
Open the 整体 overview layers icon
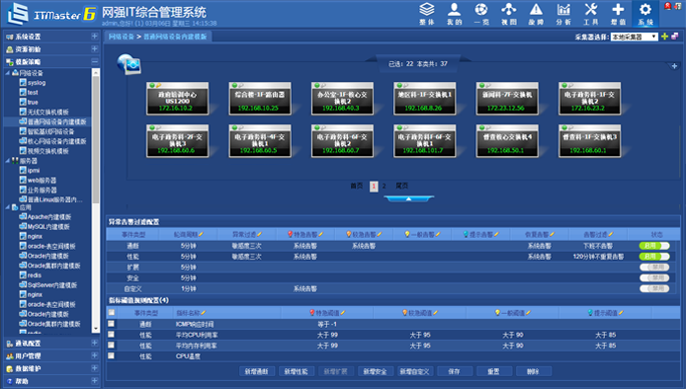[x=427, y=13]
